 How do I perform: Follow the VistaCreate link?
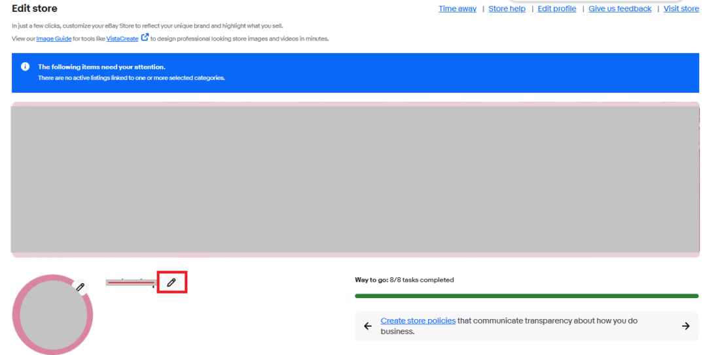pyautogui.click(x=122, y=39)
